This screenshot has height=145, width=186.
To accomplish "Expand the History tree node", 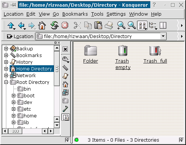I will coord(6,62).
